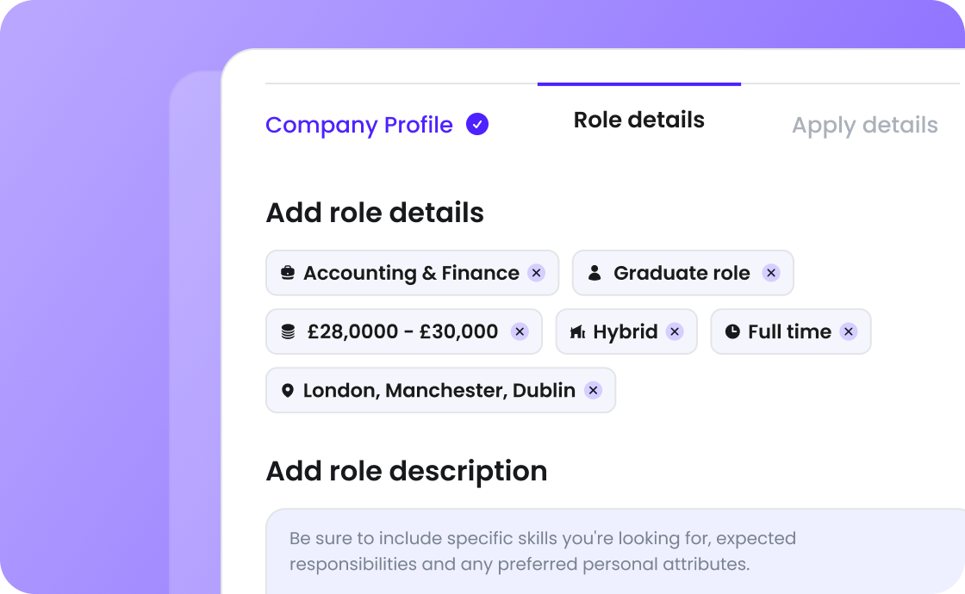Remove the Graduate role tag
The height and width of the screenshot is (594, 965).
point(771,272)
